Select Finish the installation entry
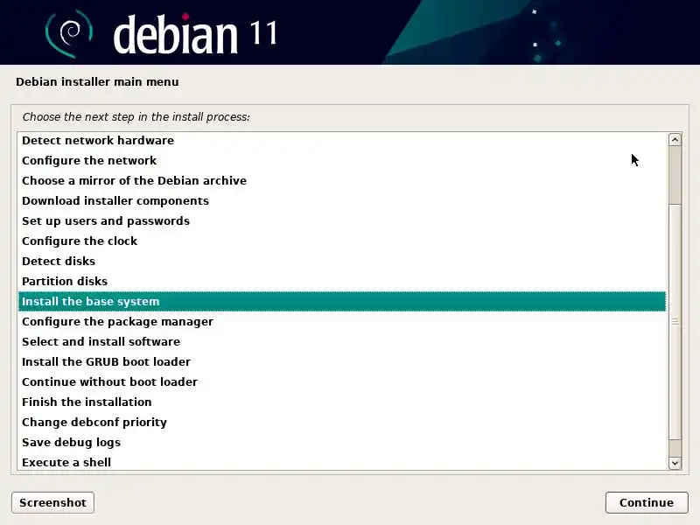700x525 pixels. coord(342,402)
